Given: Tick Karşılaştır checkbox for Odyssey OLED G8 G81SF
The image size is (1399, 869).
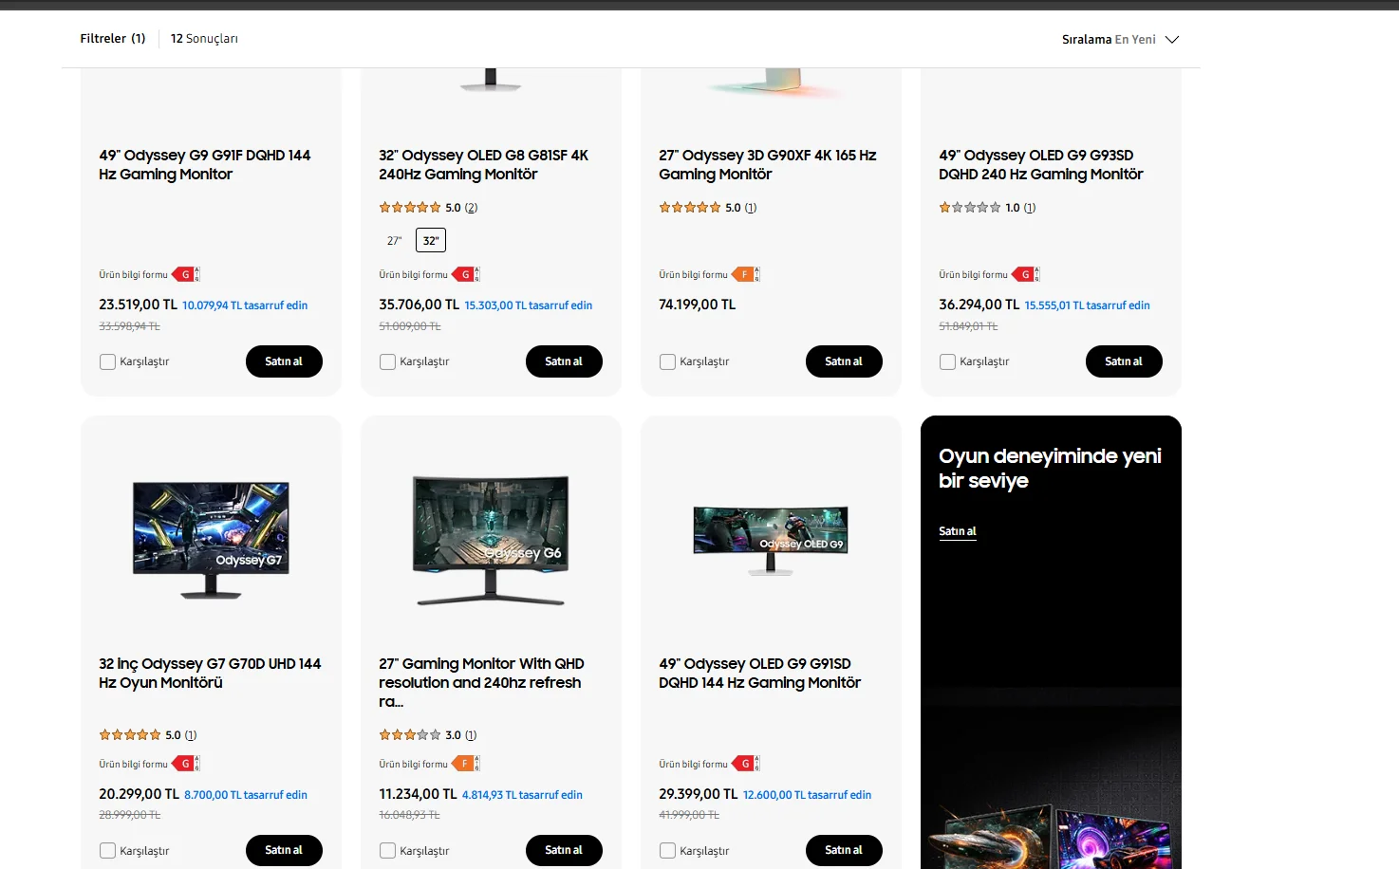Looking at the screenshot, I should [x=387, y=361].
